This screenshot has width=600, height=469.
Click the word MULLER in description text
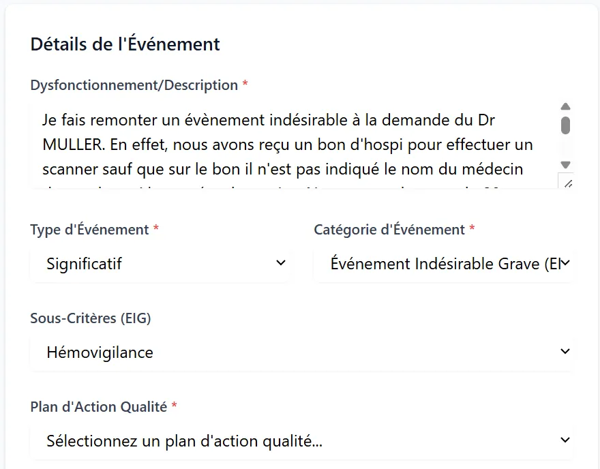tap(73, 145)
